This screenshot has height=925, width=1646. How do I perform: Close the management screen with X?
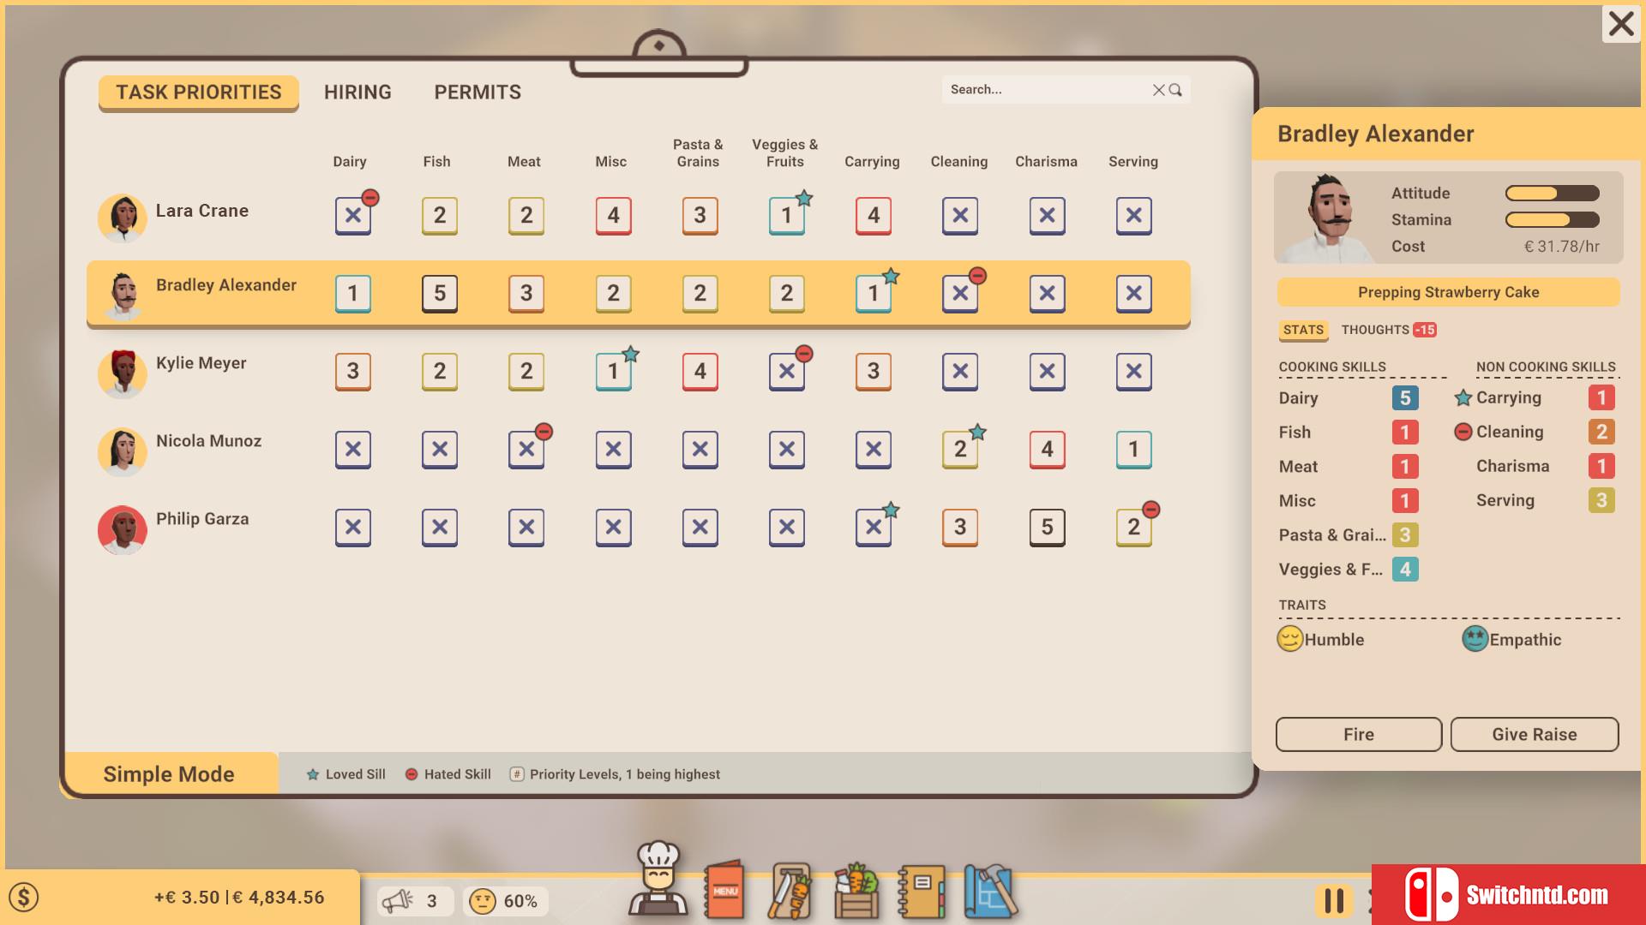coord(1620,24)
